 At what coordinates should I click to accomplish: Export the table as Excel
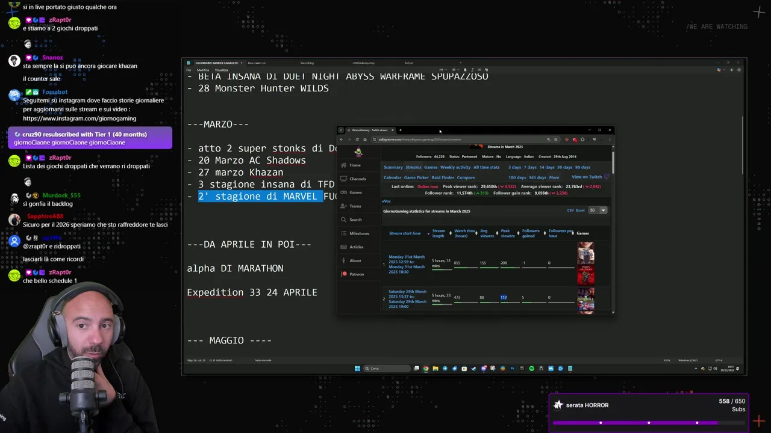581,210
